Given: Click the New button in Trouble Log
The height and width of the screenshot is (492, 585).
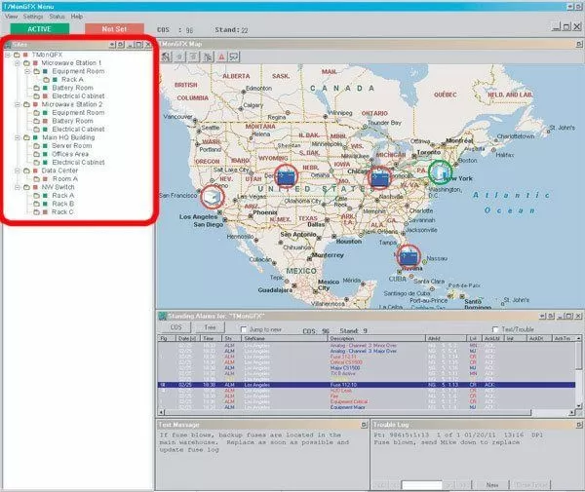Looking at the screenshot, I should pos(492,483).
